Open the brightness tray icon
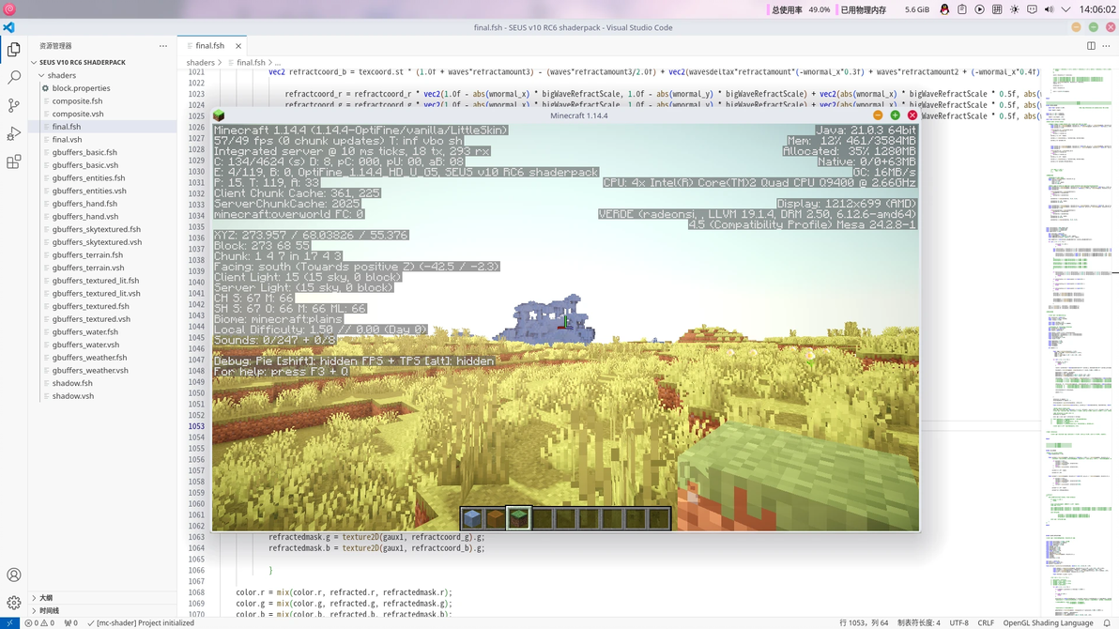 pyautogui.click(x=1014, y=9)
